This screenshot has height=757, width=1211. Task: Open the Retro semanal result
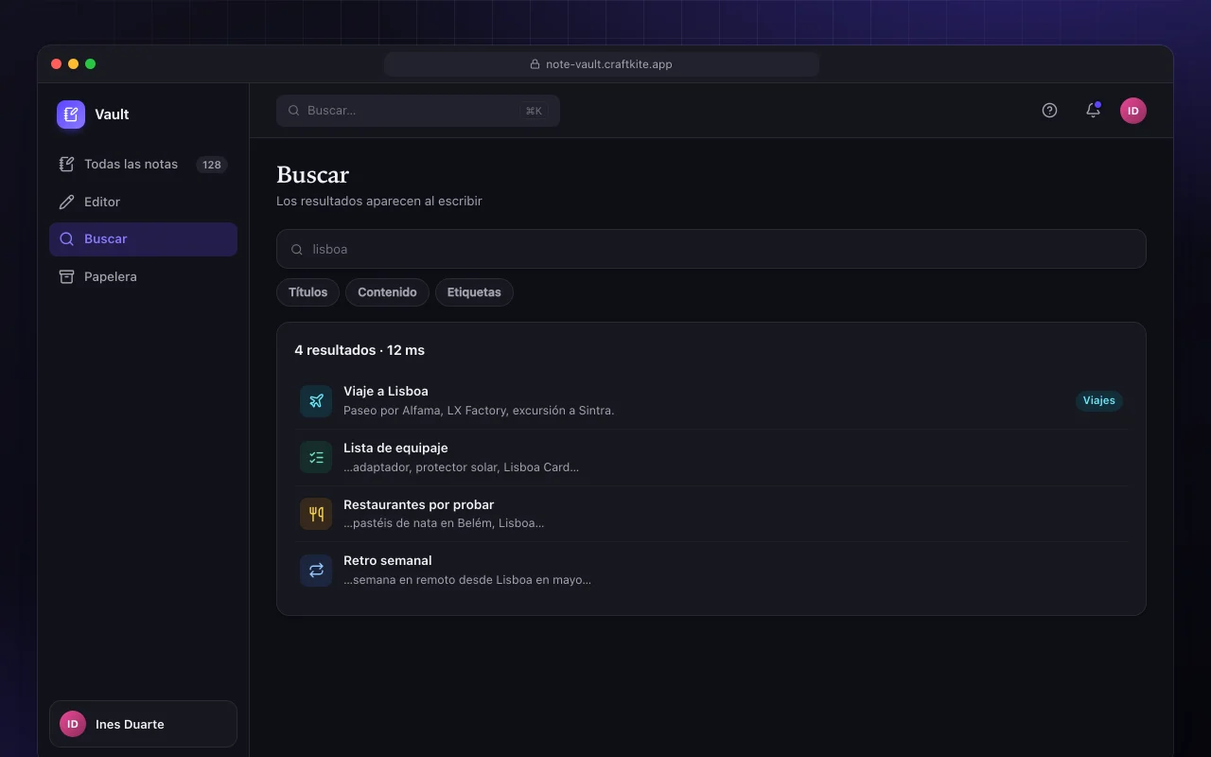coord(711,571)
